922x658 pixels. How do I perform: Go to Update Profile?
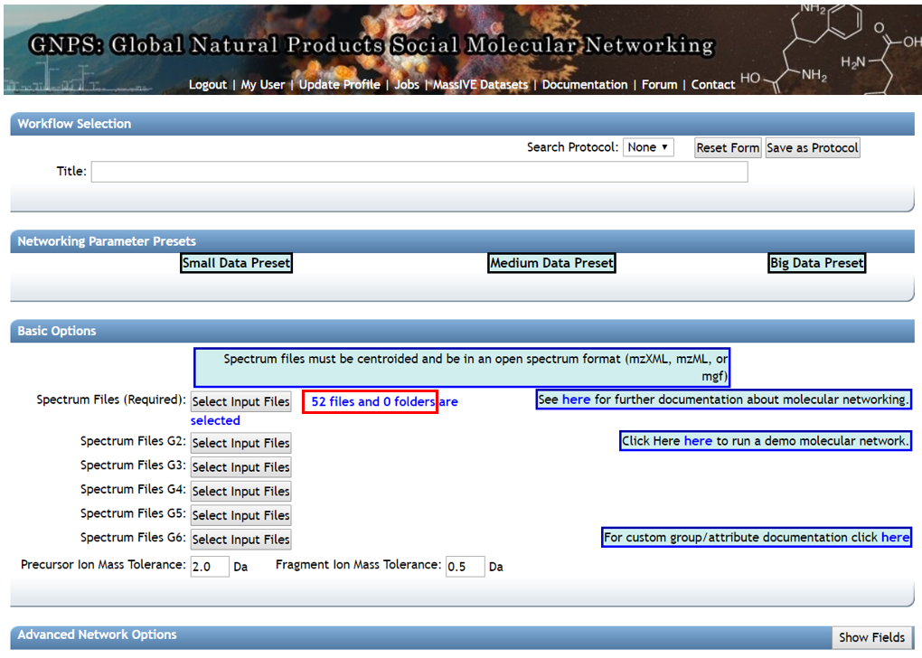339,85
